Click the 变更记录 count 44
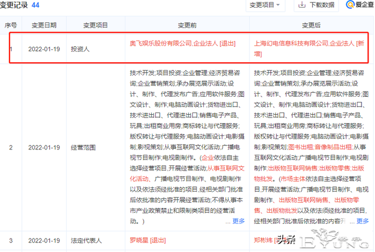This screenshot has height=252, width=375. click(x=35, y=5)
